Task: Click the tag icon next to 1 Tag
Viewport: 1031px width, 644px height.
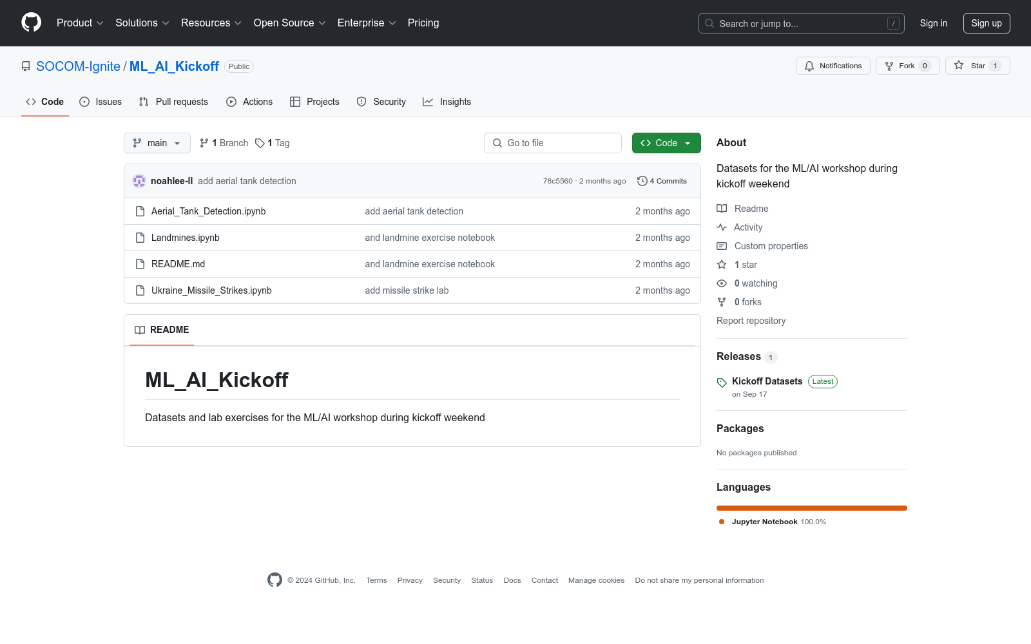Action: point(260,143)
